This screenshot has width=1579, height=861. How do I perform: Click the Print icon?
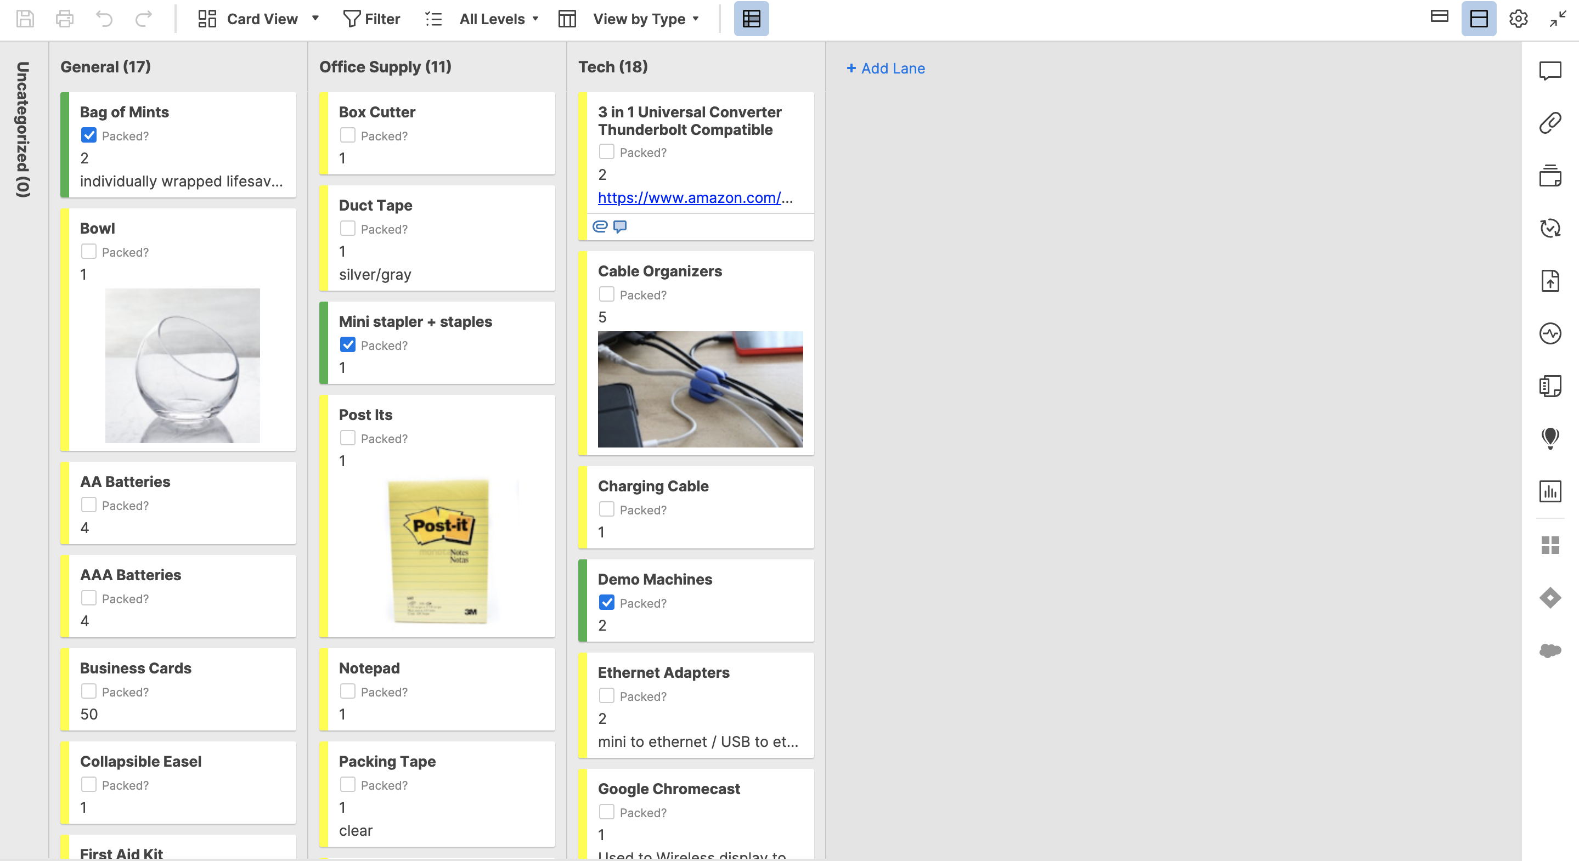[64, 19]
